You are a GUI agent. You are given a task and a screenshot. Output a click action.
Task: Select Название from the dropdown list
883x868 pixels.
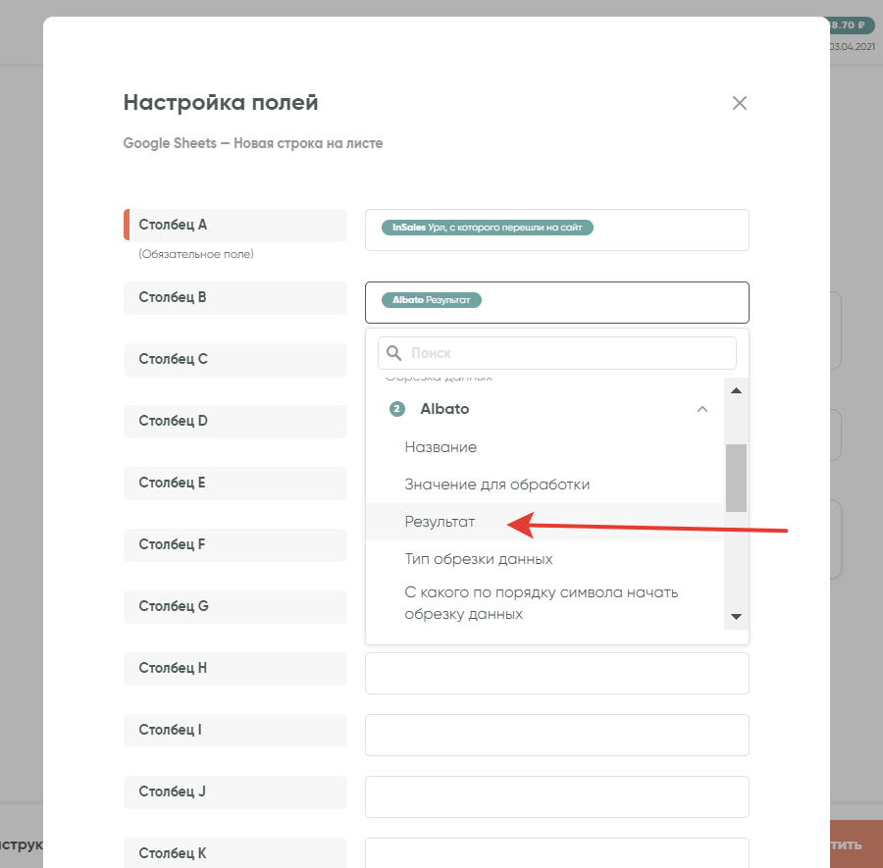[x=441, y=447]
